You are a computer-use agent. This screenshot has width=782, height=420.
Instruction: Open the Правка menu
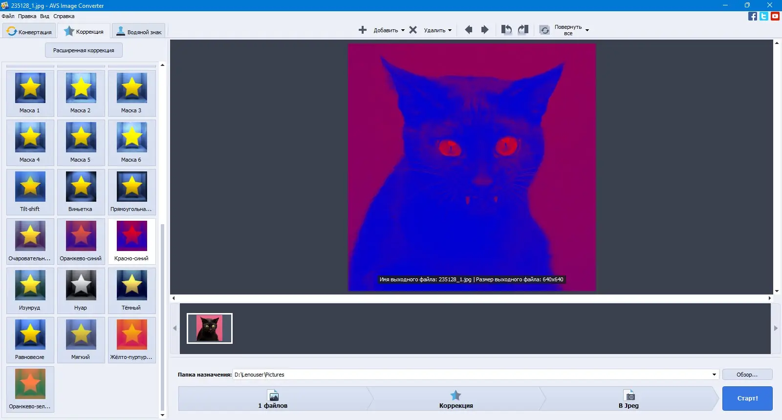[27, 16]
